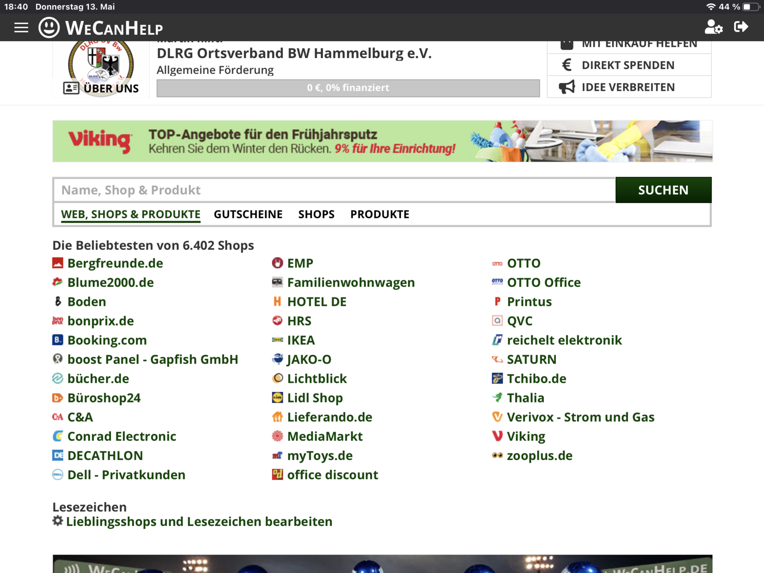
Task: Click the Lidl Shop logo icon
Action: pyautogui.click(x=277, y=398)
